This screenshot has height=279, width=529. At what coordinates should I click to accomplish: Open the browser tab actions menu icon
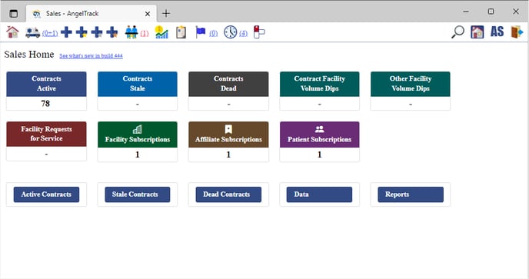pos(14,14)
